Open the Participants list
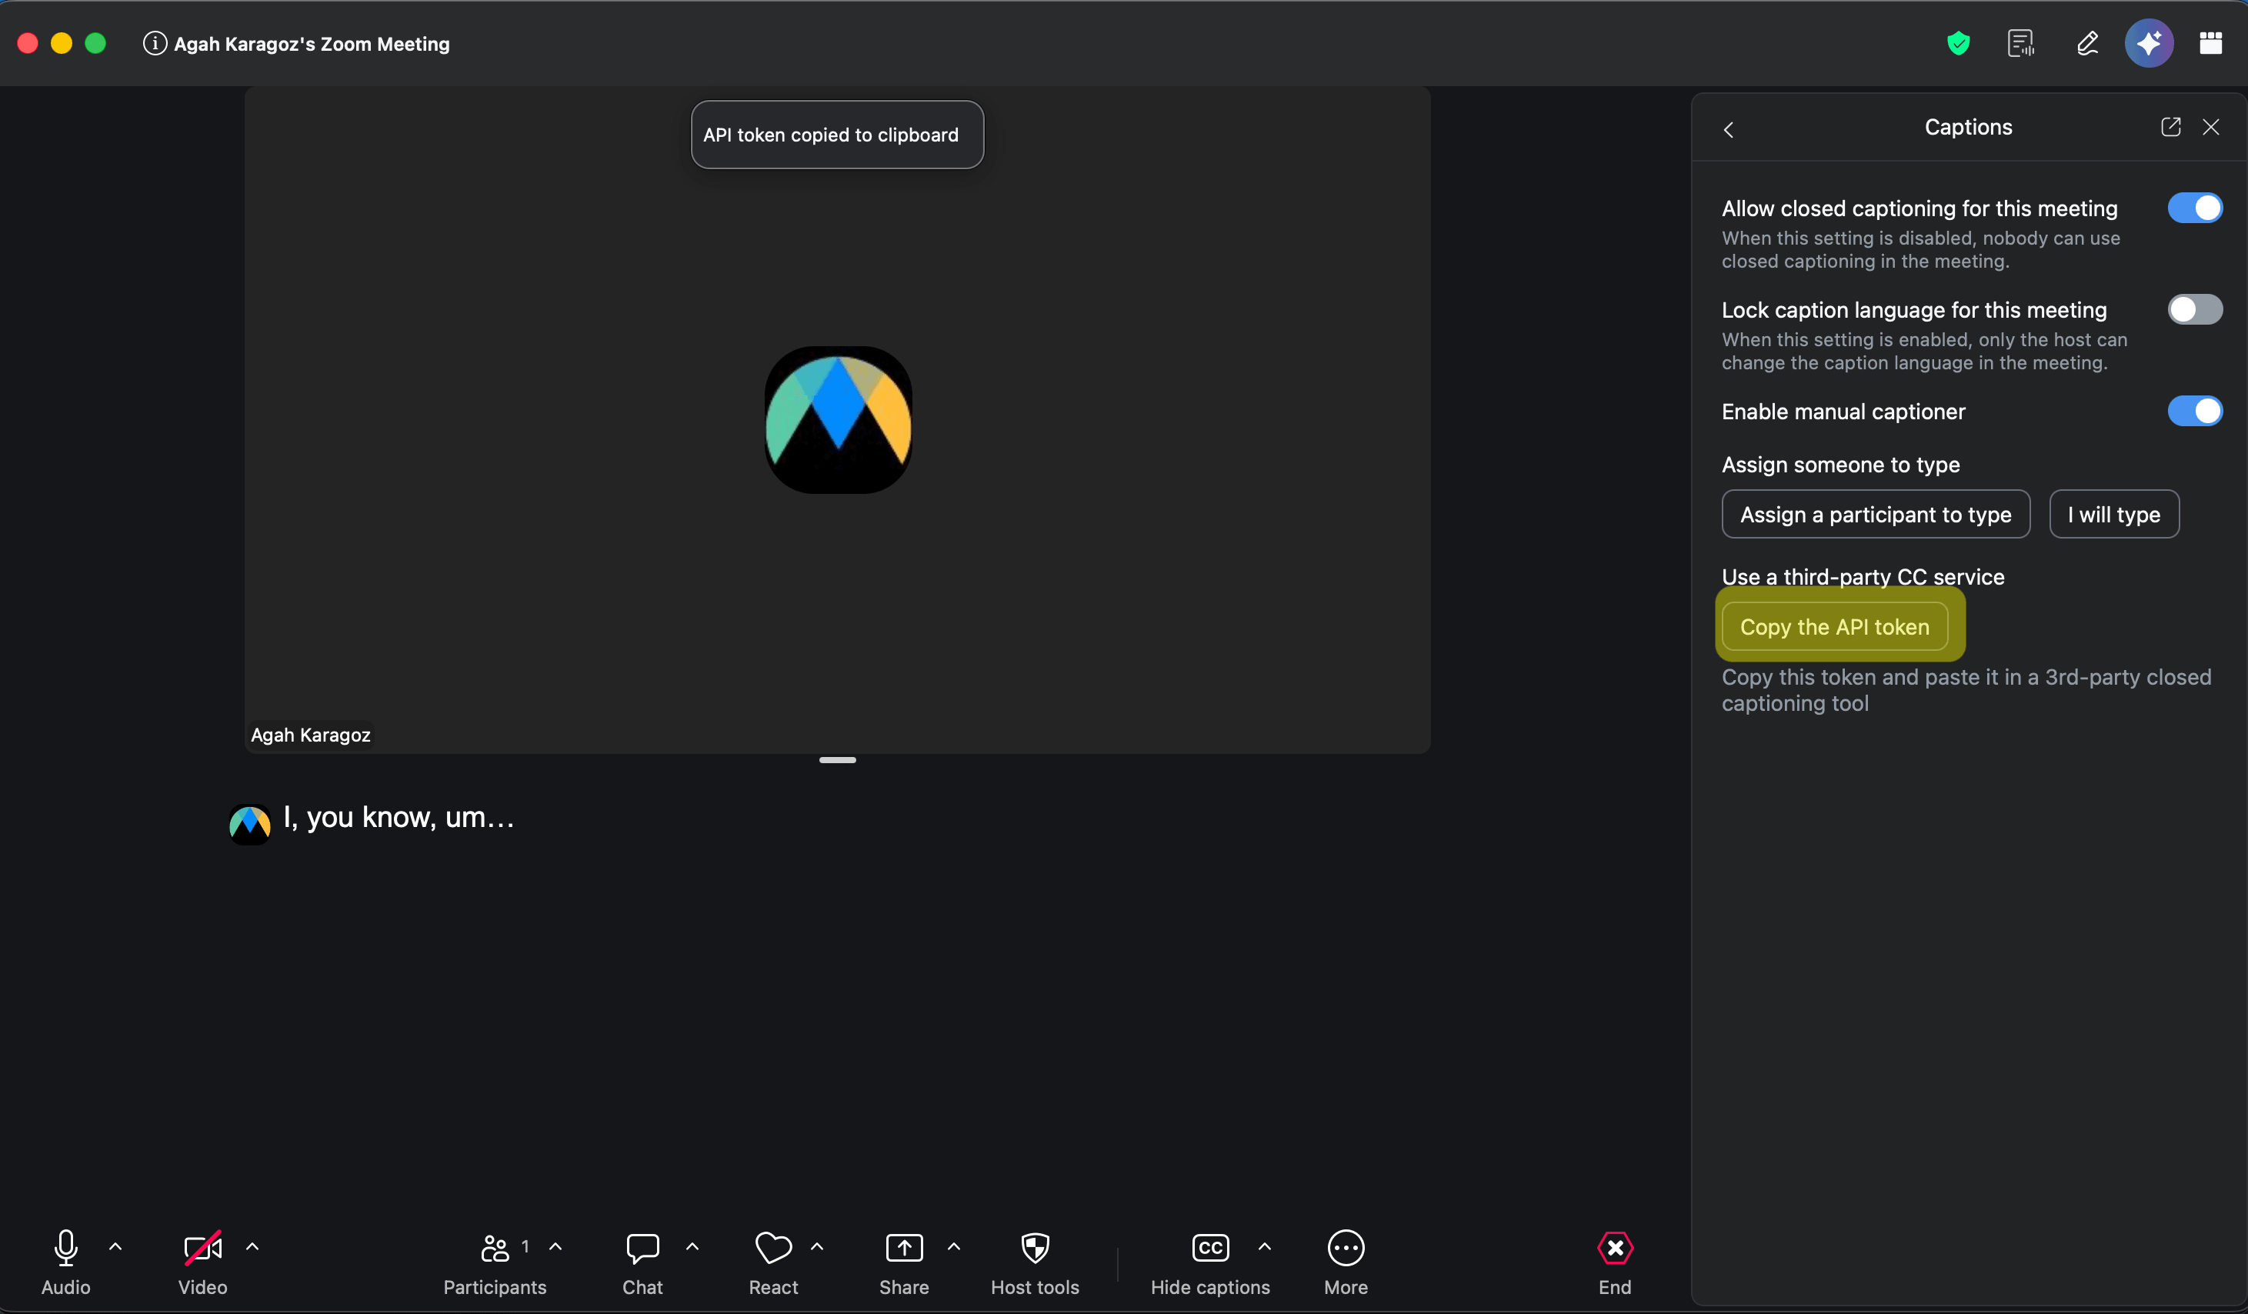 click(x=495, y=1262)
